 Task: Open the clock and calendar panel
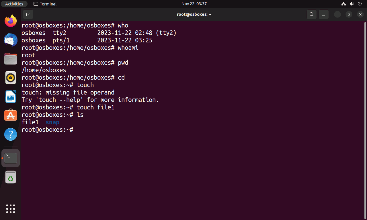(x=194, y=4)
